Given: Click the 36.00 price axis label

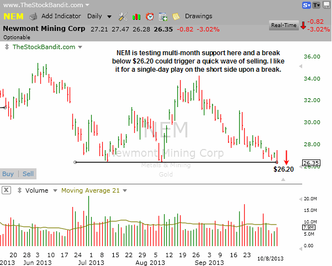Looking at the screenshot, I should [x=312, y=57].
